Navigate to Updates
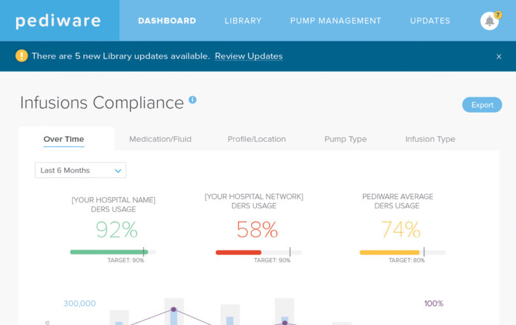The height and width of the screenshot is (325, 516). click(x=430, y=21)
